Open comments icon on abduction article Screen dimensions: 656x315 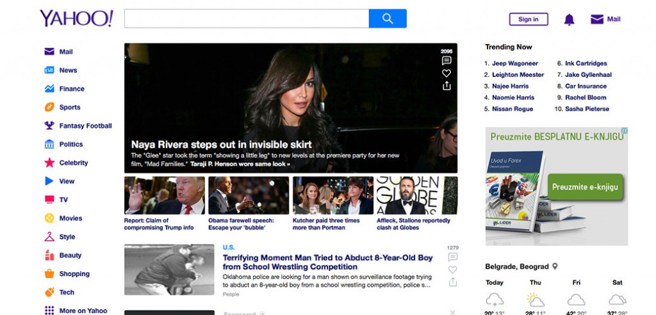[x=453, y=257]
